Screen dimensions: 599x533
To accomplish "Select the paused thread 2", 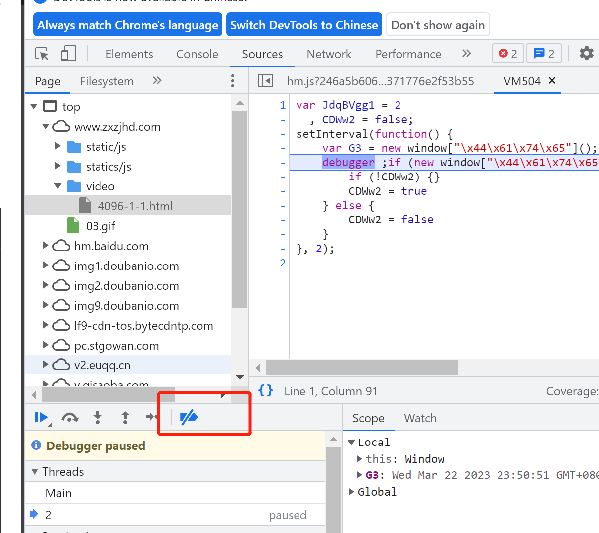I will coord(175,515).
